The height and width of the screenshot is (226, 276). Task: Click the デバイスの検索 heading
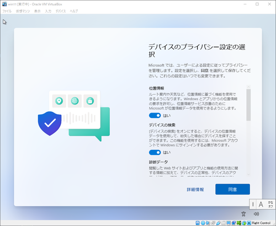[162, 125]
